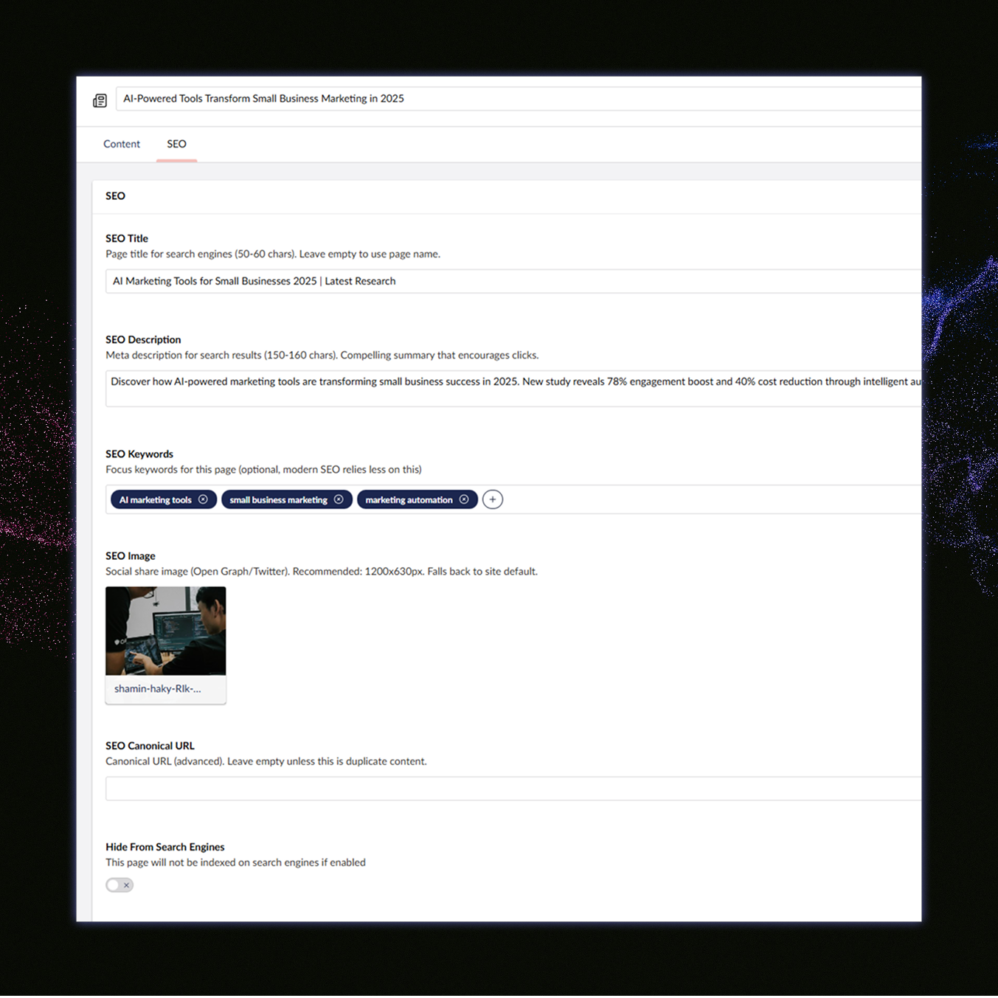The height and width of the screenshot is (998, 998).
Task: Click the Hide From Search Engines label
Action: tap(164, 846)
